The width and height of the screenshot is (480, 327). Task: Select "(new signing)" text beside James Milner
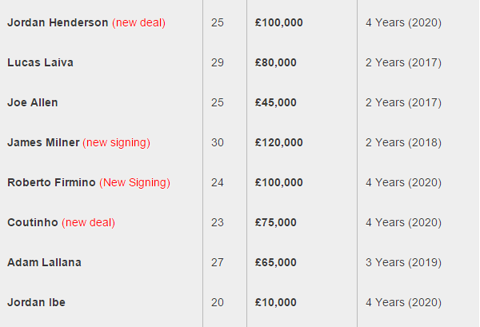[116, 142]
